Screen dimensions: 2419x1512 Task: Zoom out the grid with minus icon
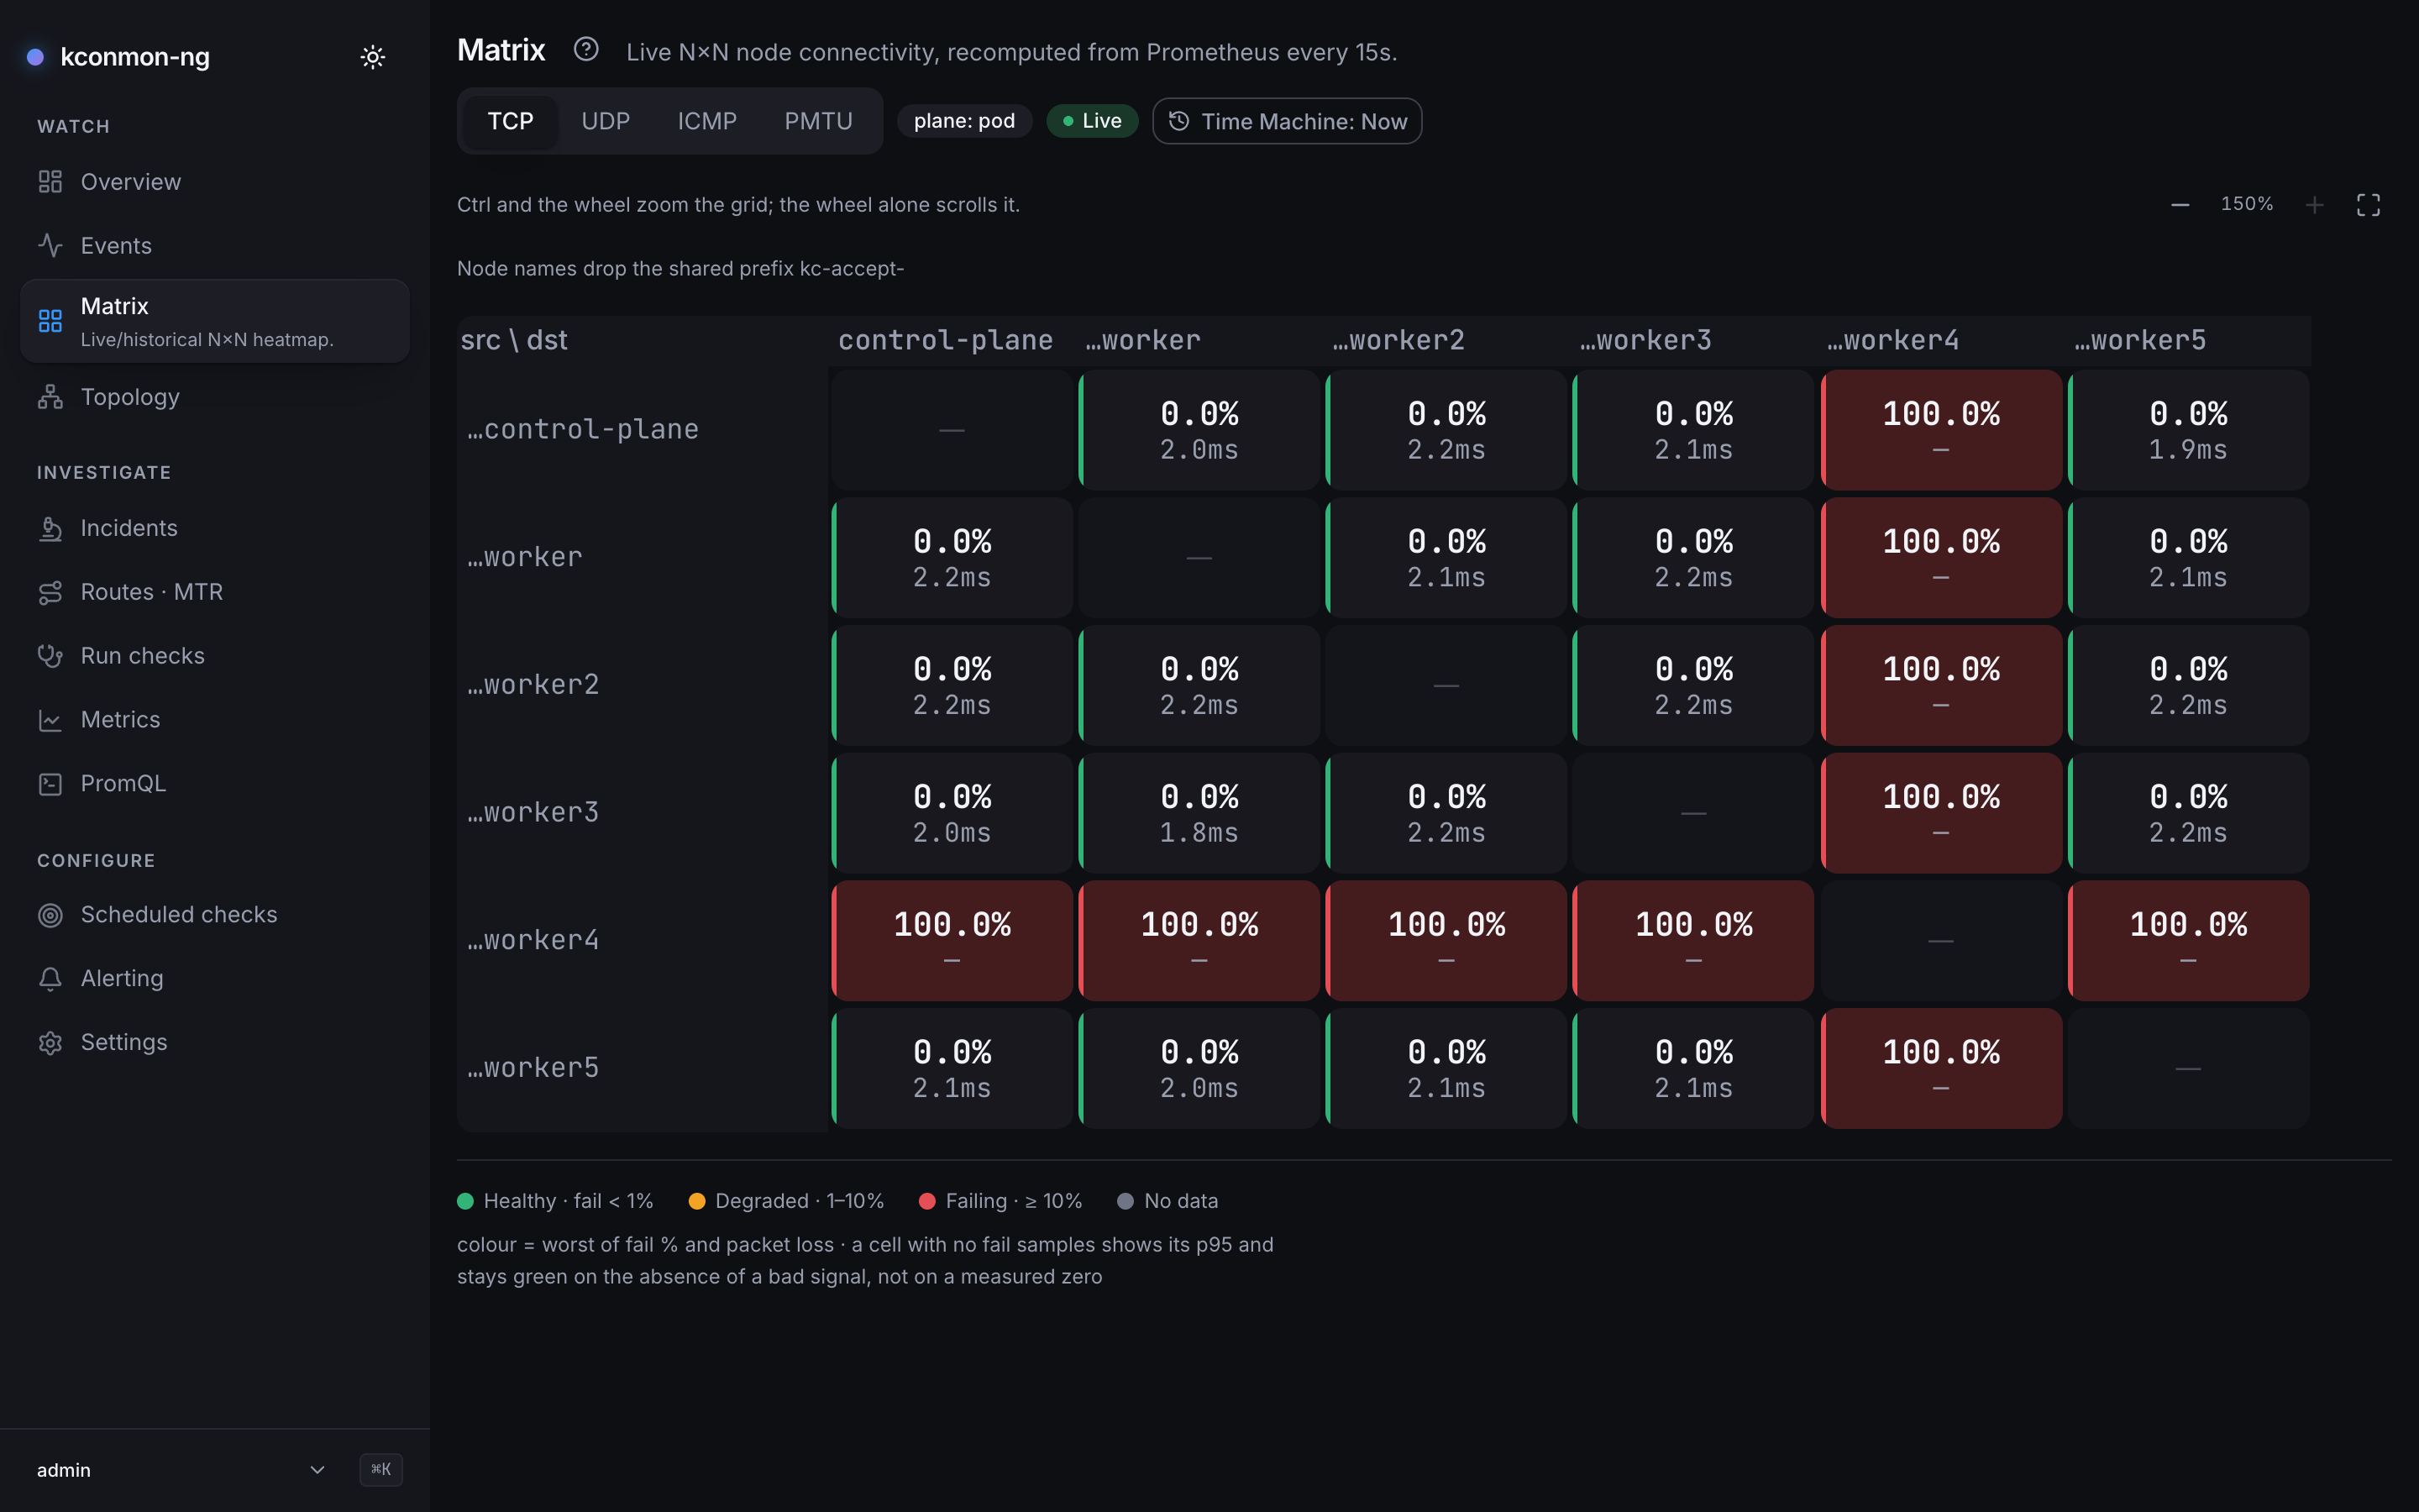2180,205
